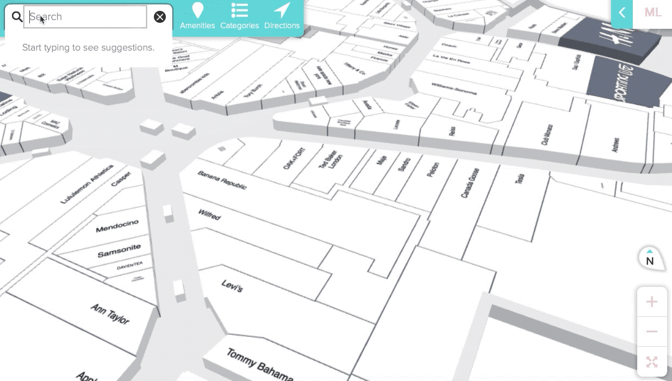Select the Wilfred store label
The image size is (672, 381).
pos(209,215)
